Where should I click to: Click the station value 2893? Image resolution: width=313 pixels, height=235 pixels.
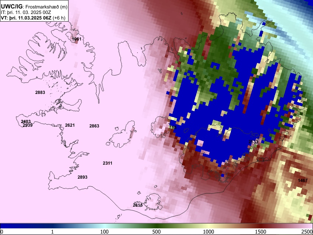(x=82, y=177)
